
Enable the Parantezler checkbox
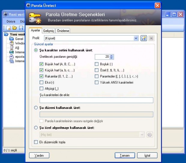click(97, 76)
